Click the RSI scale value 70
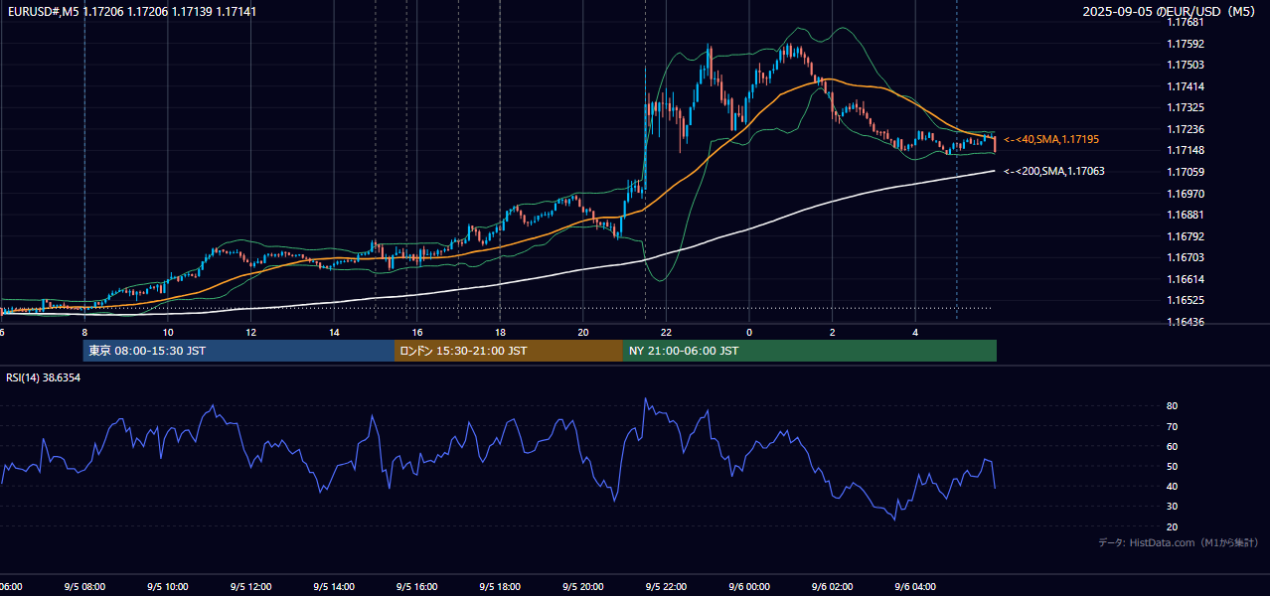This screenshot has height=596, width=1270. tap(1172, 426)
